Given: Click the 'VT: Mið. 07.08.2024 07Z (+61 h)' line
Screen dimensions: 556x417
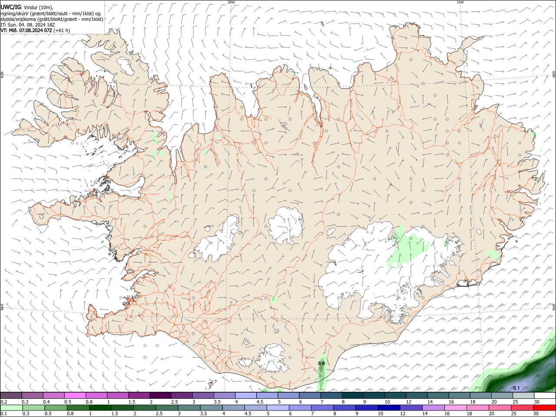Looking at the screenshot, I should pyautogui.click(x=35, y=30).
